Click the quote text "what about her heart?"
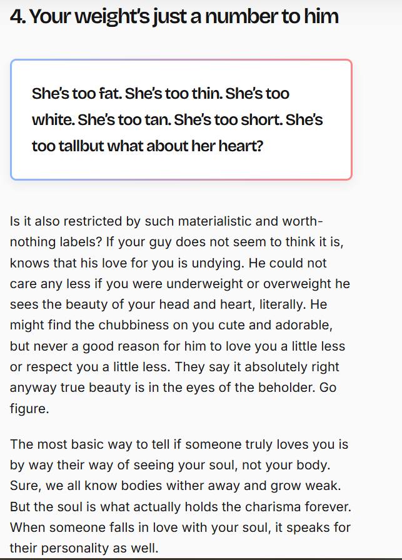This screenshot has width=402, height=560. point(184,146)
